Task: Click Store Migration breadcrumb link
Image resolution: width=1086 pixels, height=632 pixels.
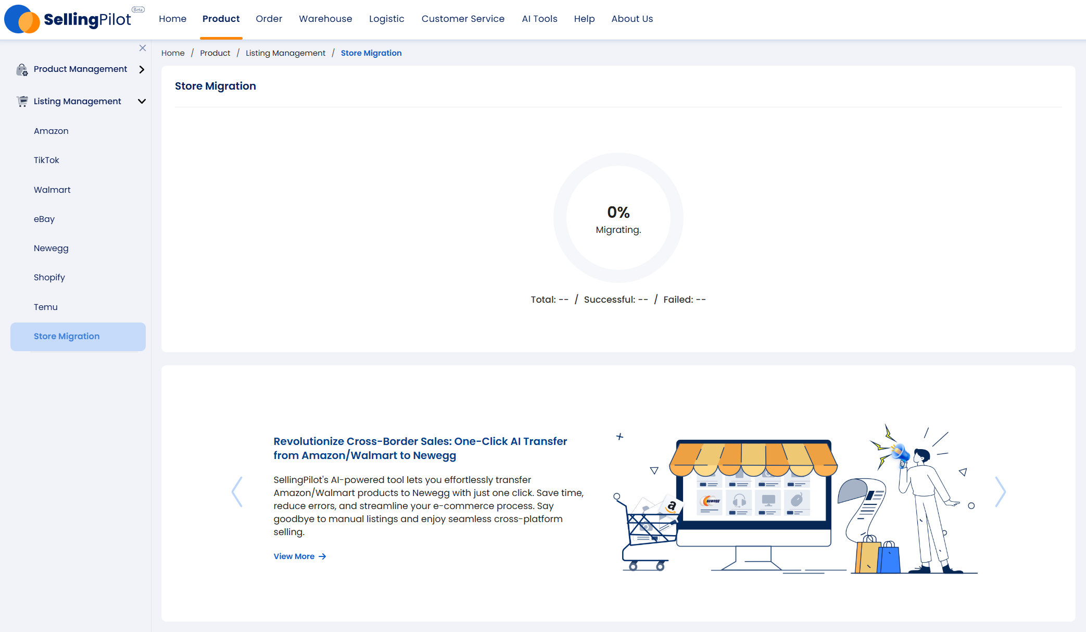Action: (x=371, y=53)
